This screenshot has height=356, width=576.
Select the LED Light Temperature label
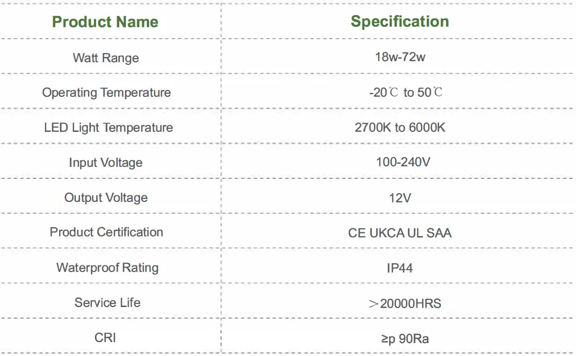point(108,128)
